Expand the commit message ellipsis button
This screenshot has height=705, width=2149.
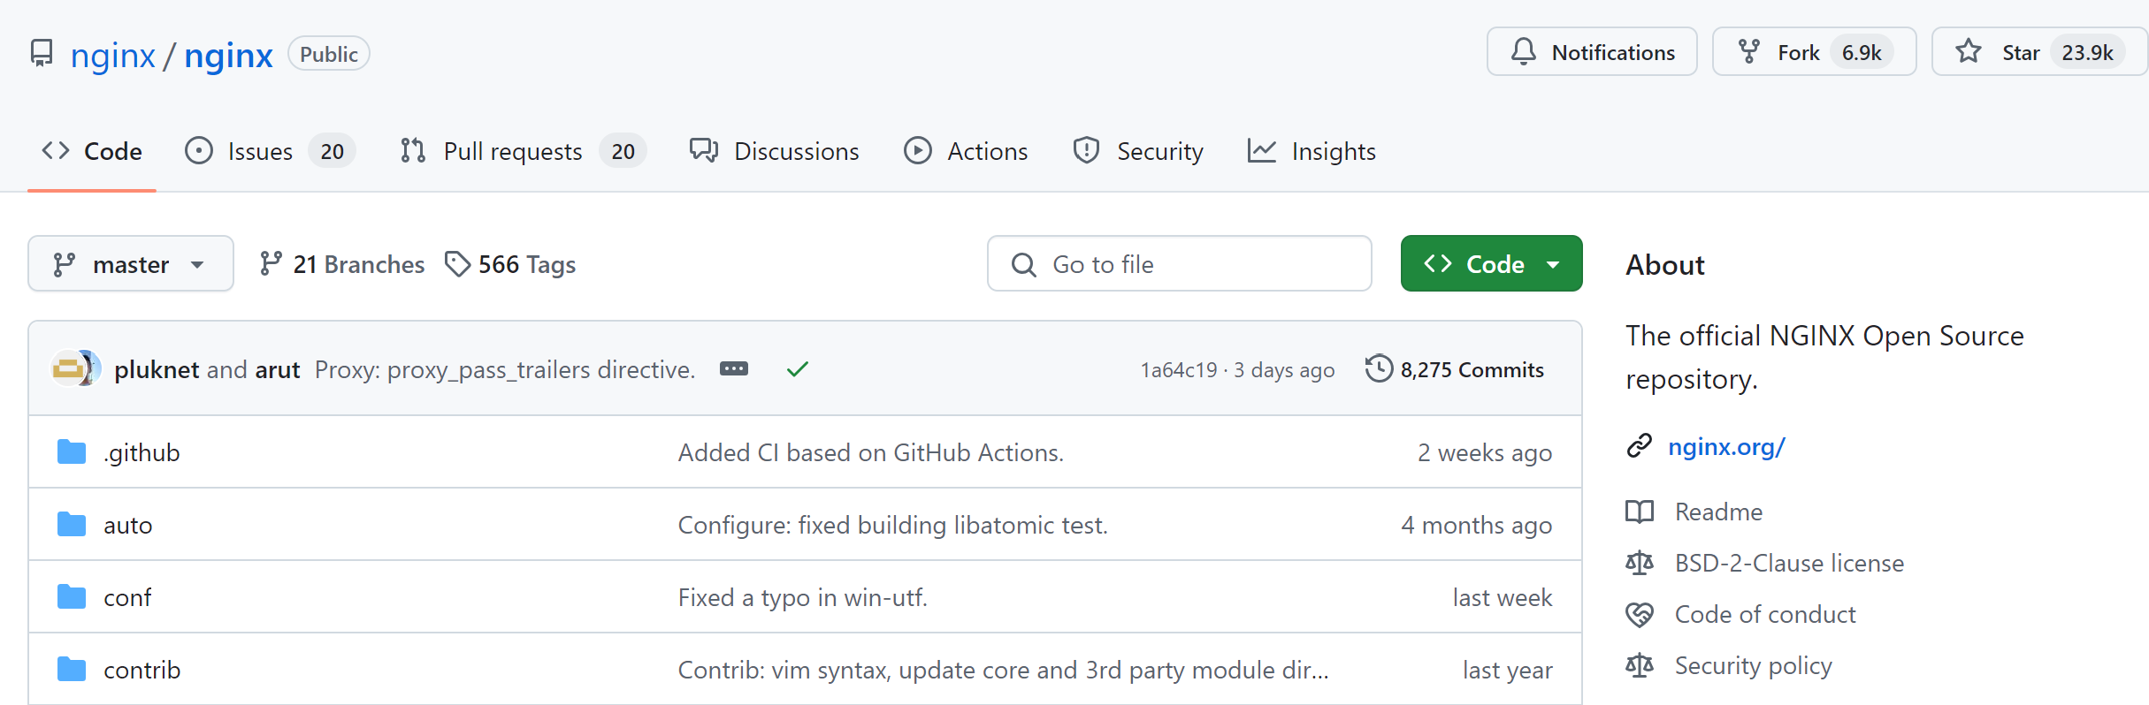pyautogui.click(x=733, y=369)
